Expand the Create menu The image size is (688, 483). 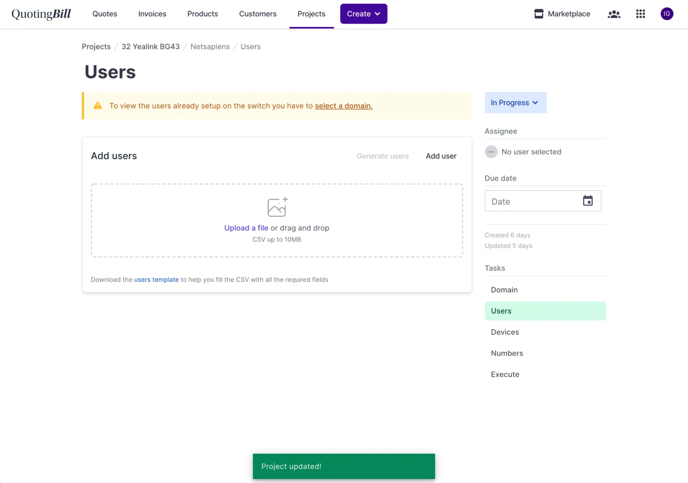363,13
